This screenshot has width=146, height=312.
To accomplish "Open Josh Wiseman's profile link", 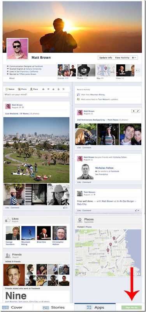I will (x=12, y=301).
